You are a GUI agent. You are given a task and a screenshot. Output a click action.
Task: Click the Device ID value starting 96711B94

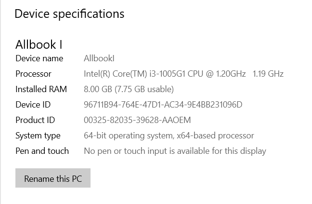coord(163,105)
